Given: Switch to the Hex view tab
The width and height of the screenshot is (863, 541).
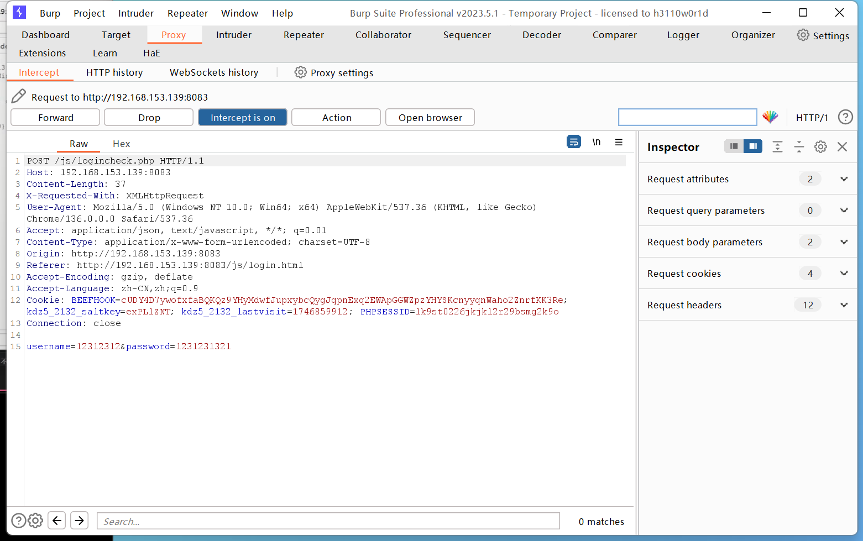Looking at the screenshot, I should 122,144.
